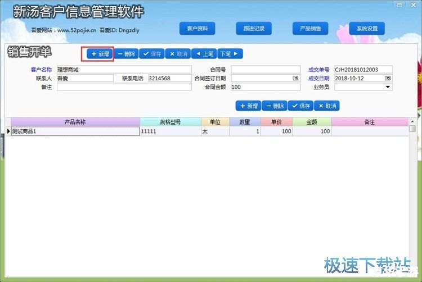The height and width of the screenshot is (282, 422).
Task: Click the row indicator arrow for 测试商品1
Action: [8, 131]
